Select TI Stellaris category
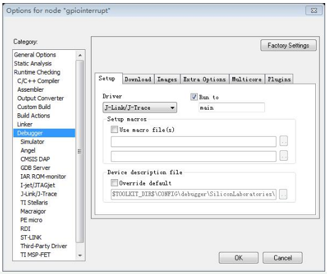327x274 pixels. point(34,203)
